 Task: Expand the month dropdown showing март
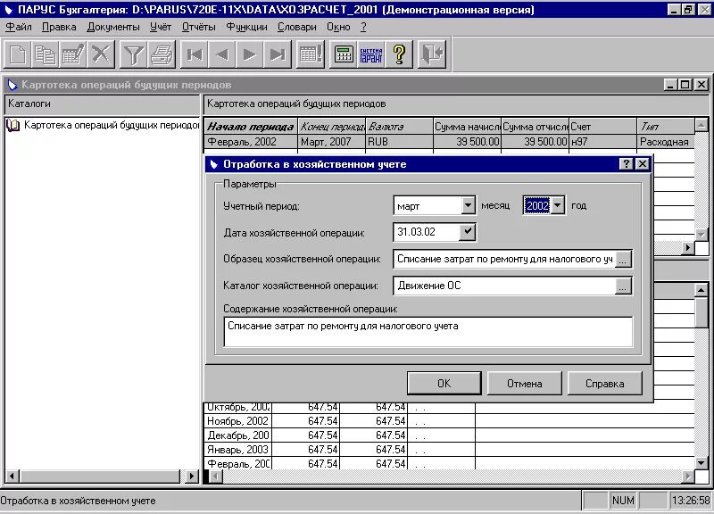pos(468,206)
